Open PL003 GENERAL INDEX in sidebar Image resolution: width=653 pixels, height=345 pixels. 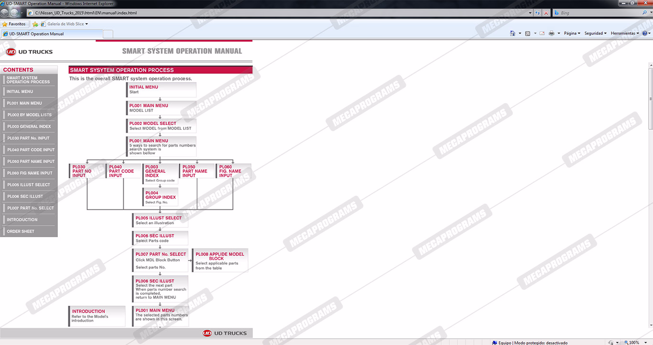click(x=29, y=126)
